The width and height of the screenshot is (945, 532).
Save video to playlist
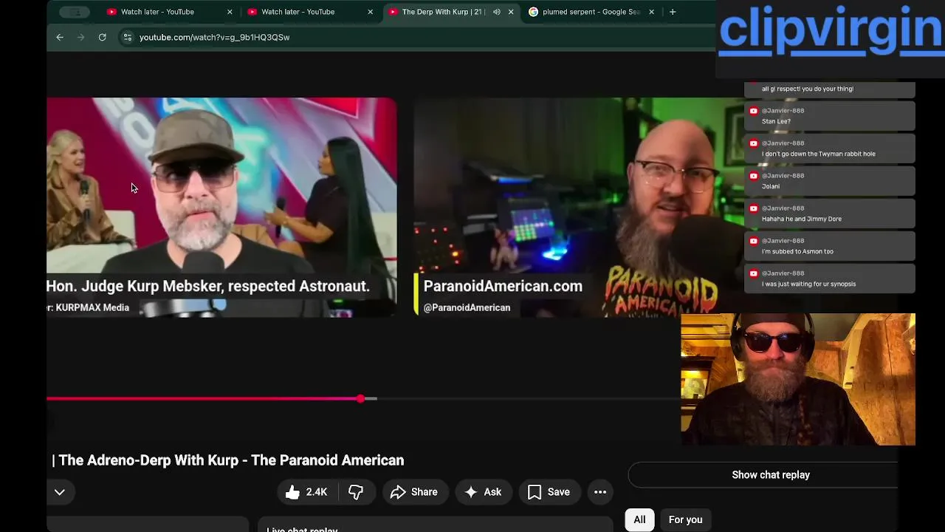tap(549, 492)
